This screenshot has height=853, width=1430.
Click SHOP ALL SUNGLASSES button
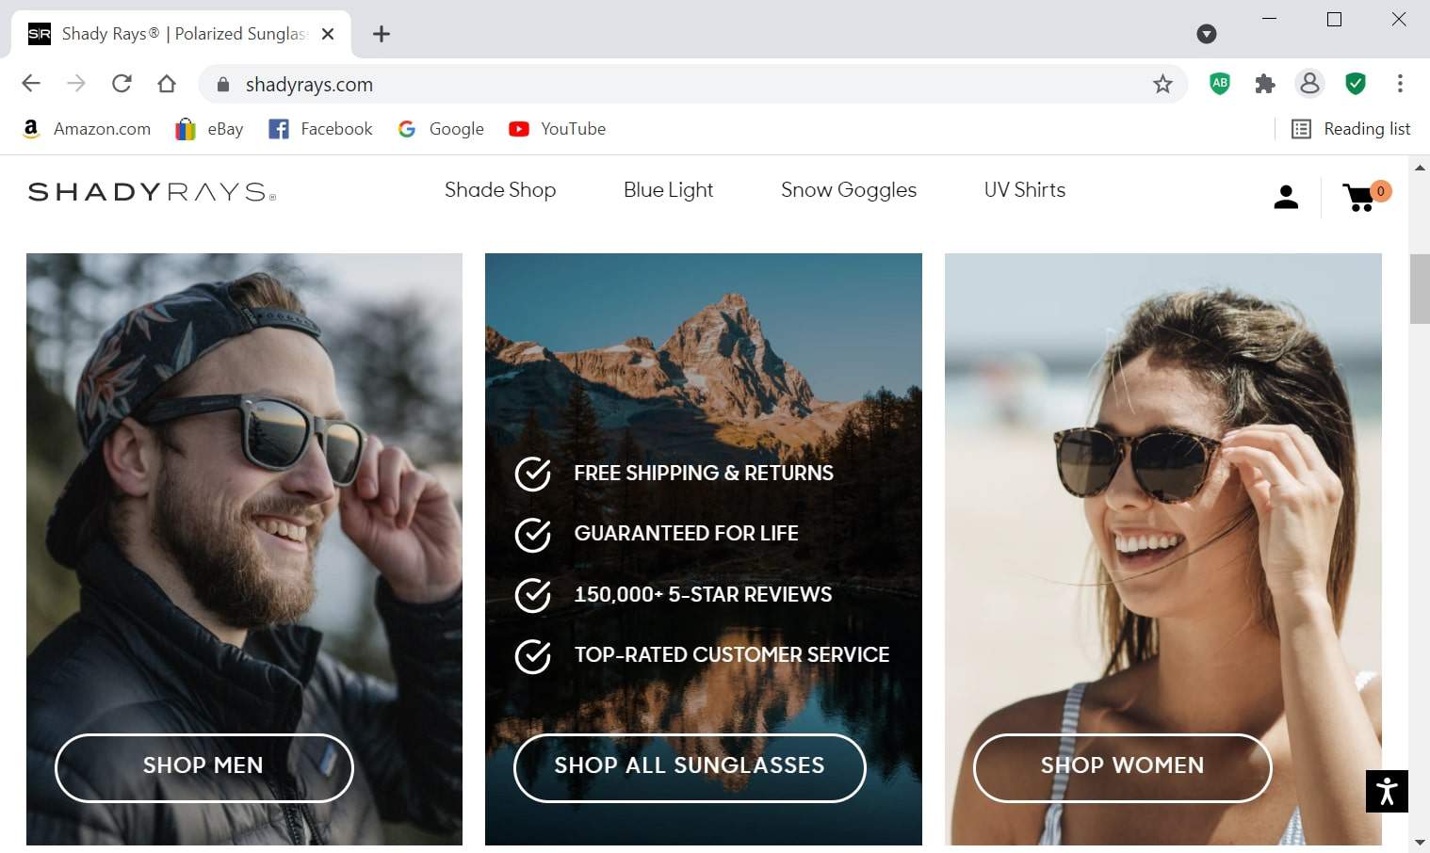coord(689,766)
